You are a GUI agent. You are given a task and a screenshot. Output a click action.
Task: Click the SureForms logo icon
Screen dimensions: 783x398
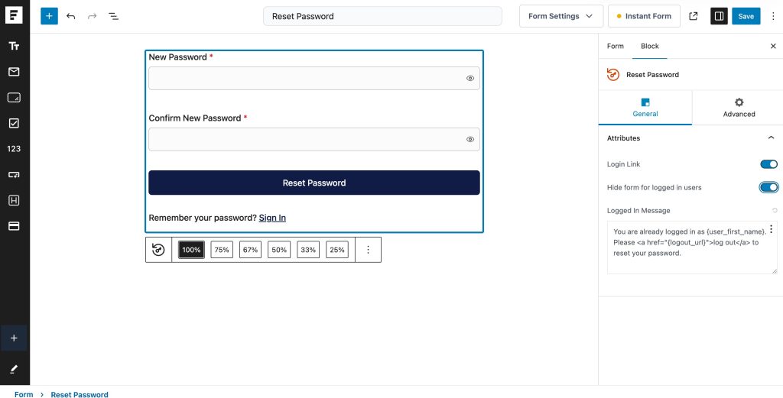point(14,15)
